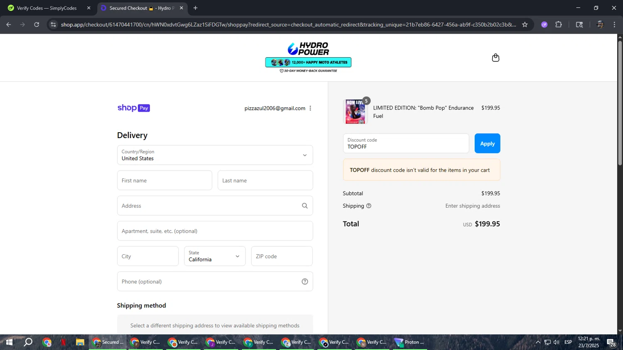Open the Windows Start menu
Viewport: 623px width, 350px height.
point(9,342)
